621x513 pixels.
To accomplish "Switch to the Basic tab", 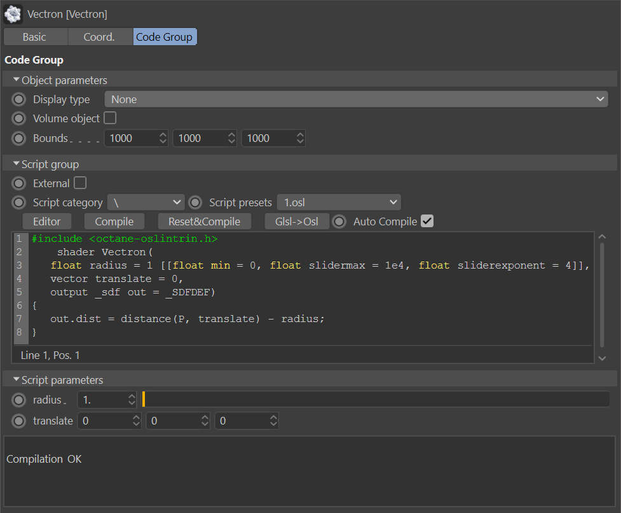I will (34, 37).
